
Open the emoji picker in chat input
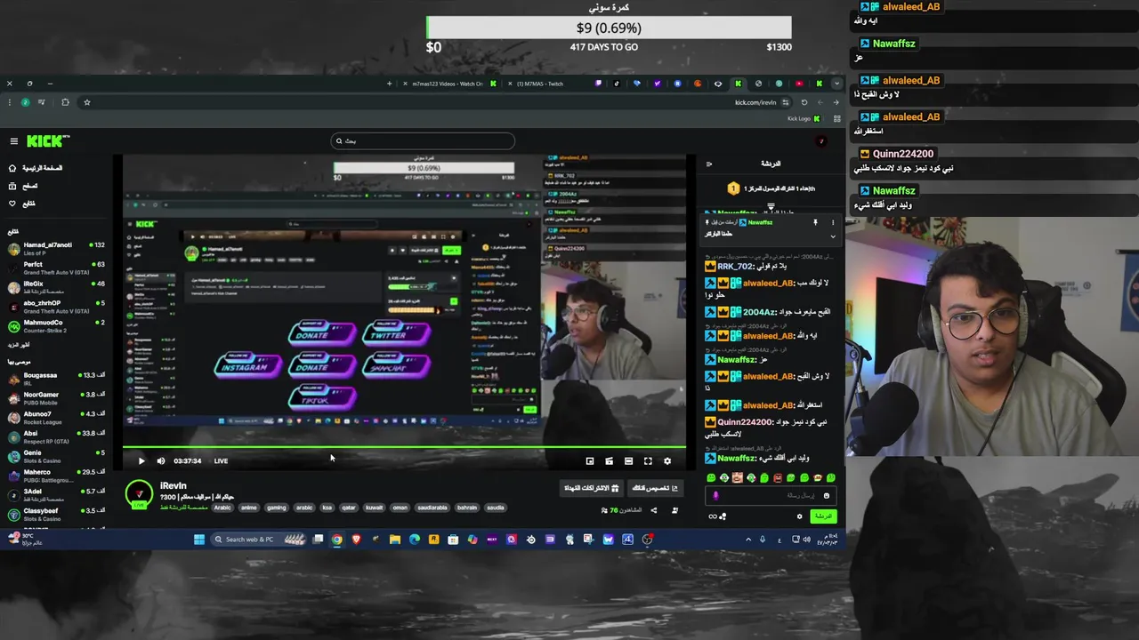point(827,496)
